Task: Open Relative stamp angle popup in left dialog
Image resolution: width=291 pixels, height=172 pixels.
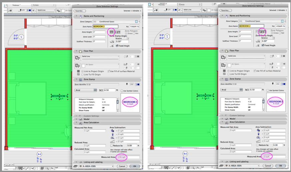Action: 128,38
